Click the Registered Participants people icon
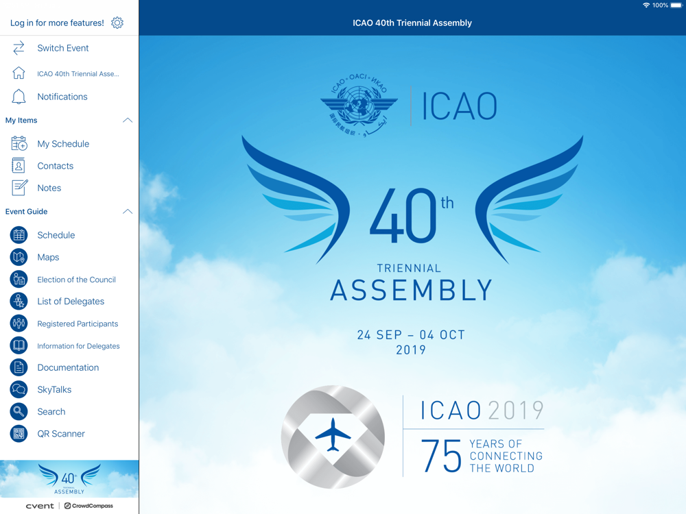Screen dimensions: 686x514 19,323
